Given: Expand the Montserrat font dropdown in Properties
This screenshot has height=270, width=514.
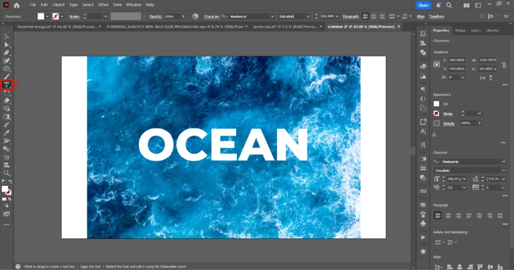Looking at the screenshot, I should 504,162.
